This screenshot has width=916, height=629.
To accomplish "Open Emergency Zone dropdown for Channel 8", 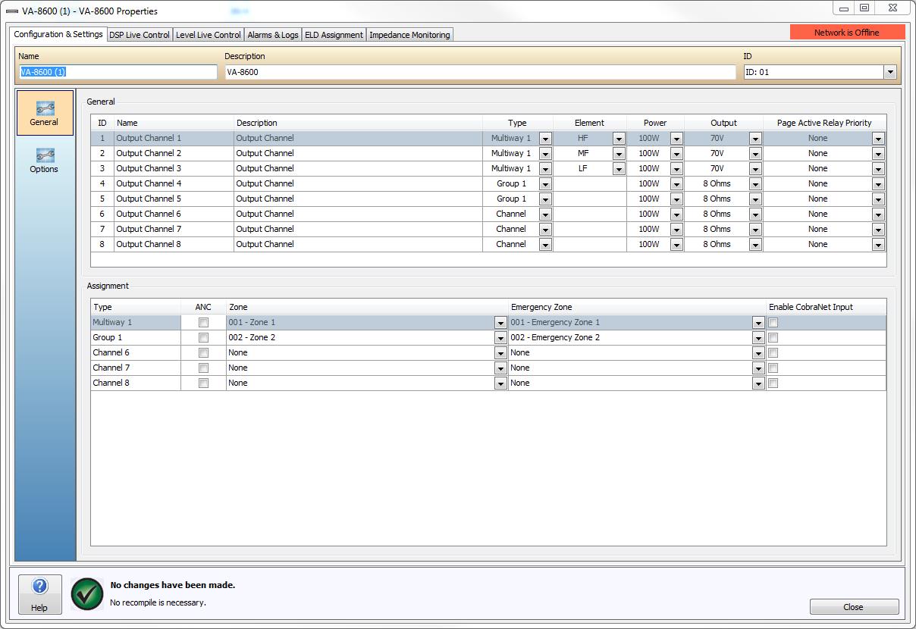I will coord(758,383).
